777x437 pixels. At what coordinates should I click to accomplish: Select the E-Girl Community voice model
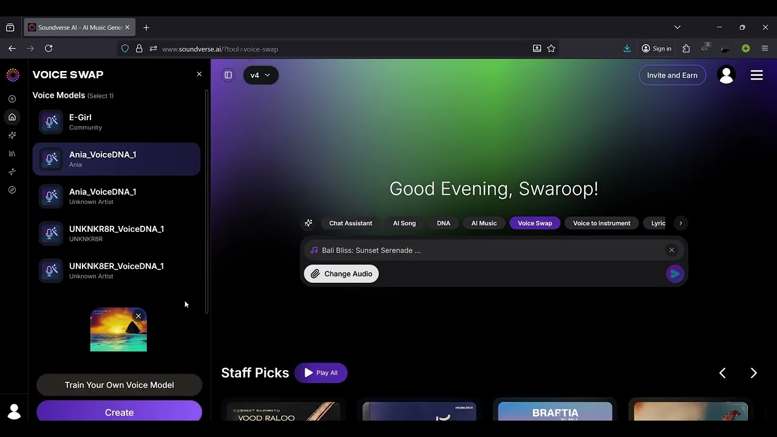pyautogui.click(x=117, y=122)
